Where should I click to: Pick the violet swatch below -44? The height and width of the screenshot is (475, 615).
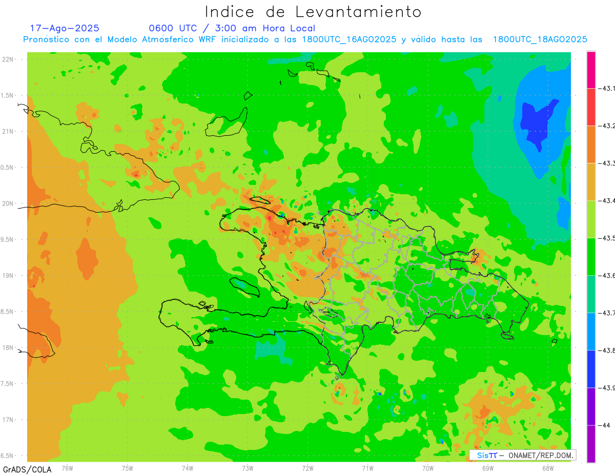tap(591, 444)
